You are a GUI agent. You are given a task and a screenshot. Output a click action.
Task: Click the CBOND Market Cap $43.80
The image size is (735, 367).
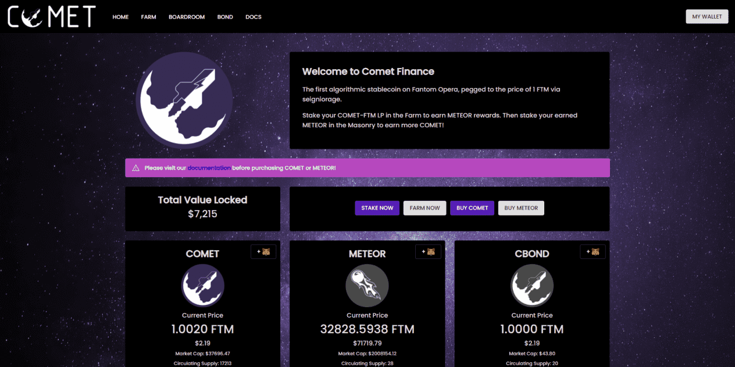532,353
